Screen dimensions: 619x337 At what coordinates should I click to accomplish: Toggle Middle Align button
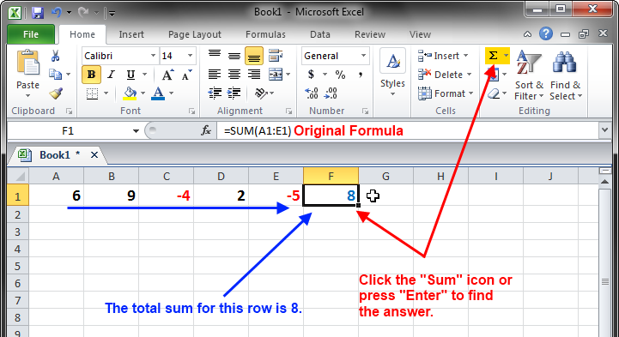(234, 56)
